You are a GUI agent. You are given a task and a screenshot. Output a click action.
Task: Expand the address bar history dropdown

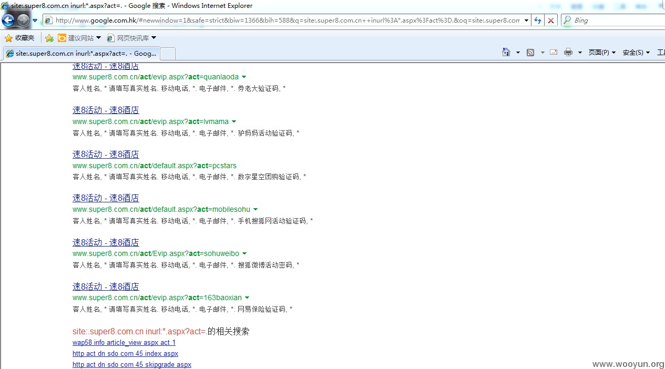[526, 20]
